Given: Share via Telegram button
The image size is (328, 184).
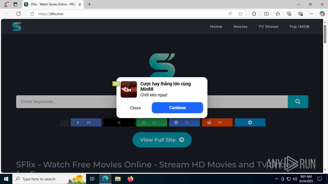Looking at the screenshot, I should [x=250, y=122].
